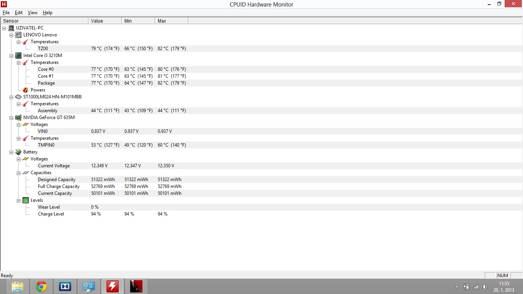Switch to the red lightning-bolt taskbar app
This screenshot has width=523, height=294.
[113, 286]
